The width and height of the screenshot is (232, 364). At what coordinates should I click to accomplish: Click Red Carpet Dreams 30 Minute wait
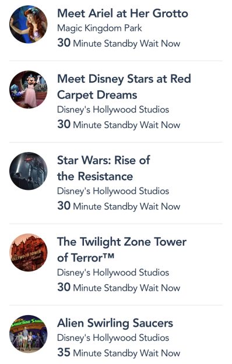point(119,125)
